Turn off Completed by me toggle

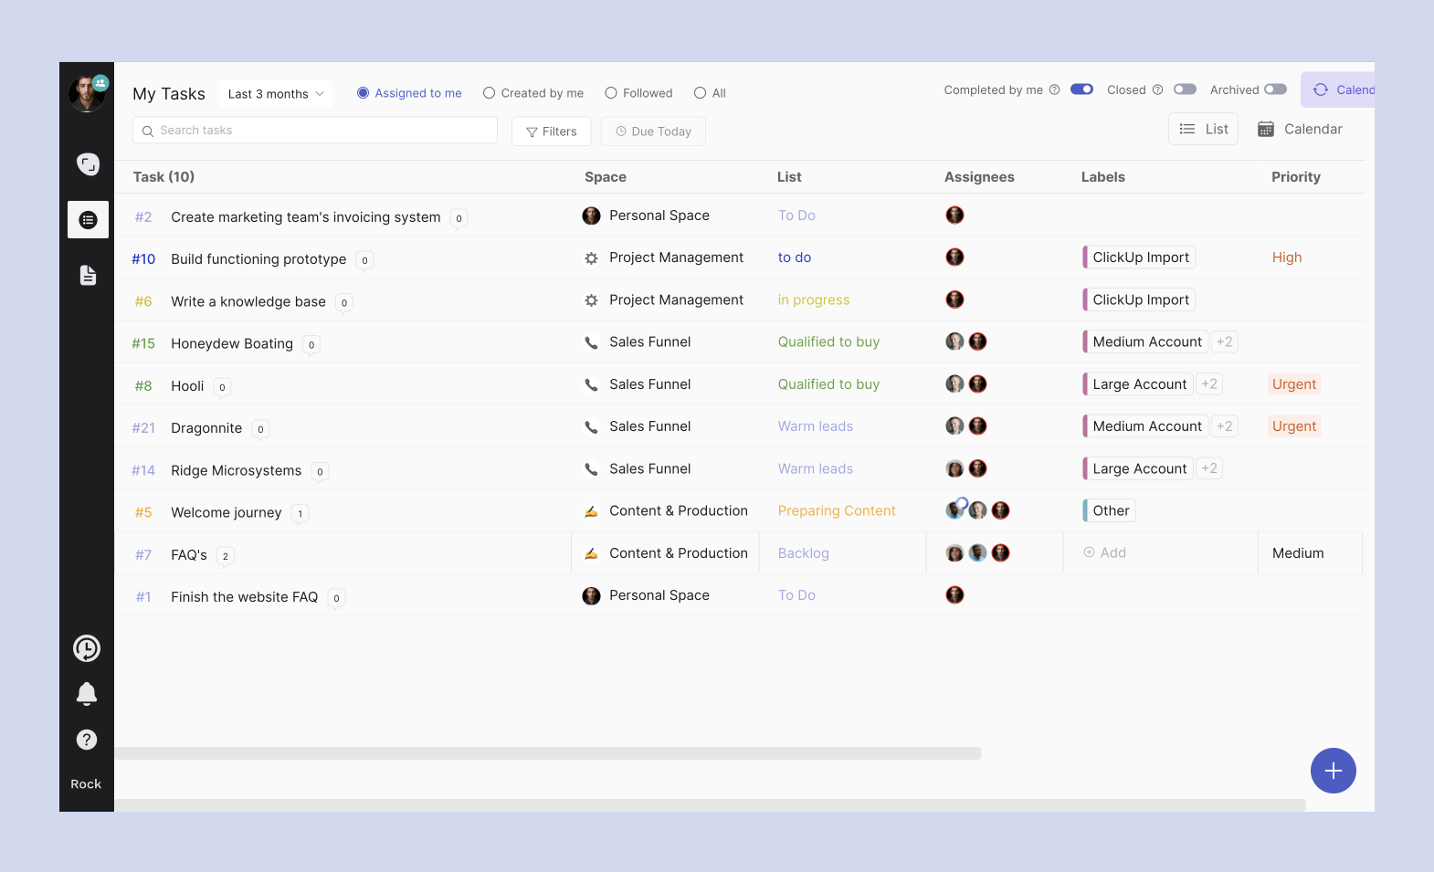1081,89
